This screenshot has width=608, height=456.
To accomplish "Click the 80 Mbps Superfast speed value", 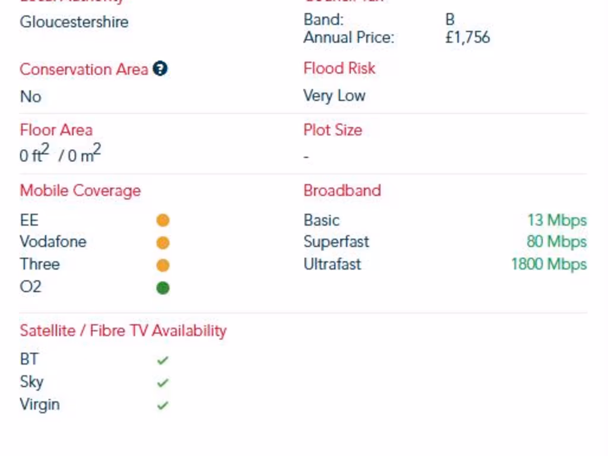I will click(x=556, y=242).
